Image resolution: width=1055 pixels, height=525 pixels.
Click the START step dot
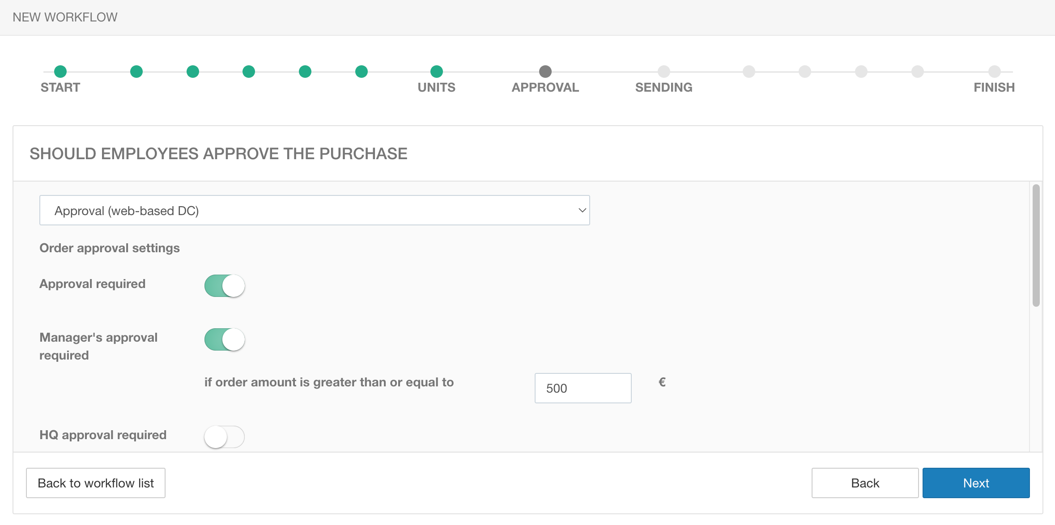pyautogui.click(x=60, y=72)
